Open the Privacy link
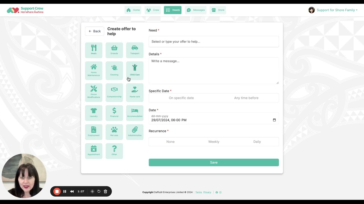Image resolution: width=364 pixels, height=204 pixels. point(207,192)
